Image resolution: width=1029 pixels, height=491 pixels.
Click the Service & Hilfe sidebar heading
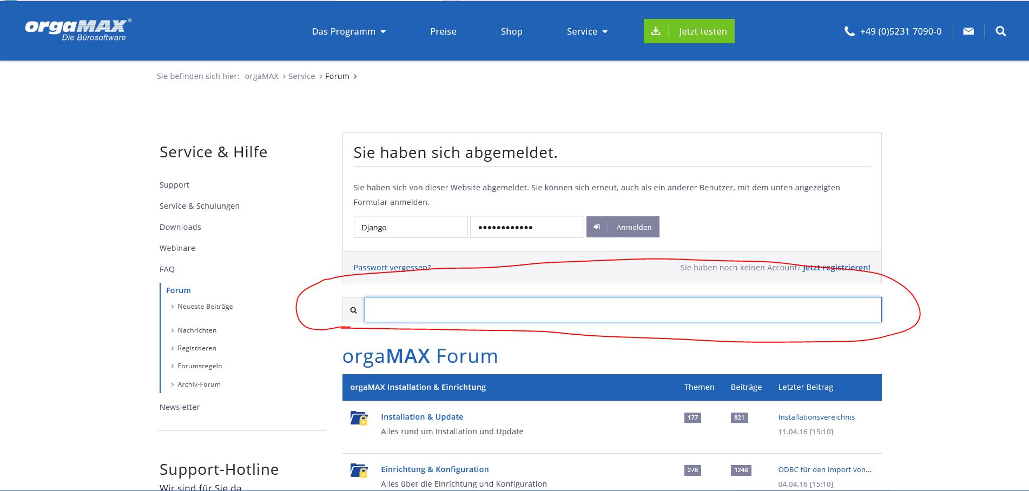click(x=213, y=152)
